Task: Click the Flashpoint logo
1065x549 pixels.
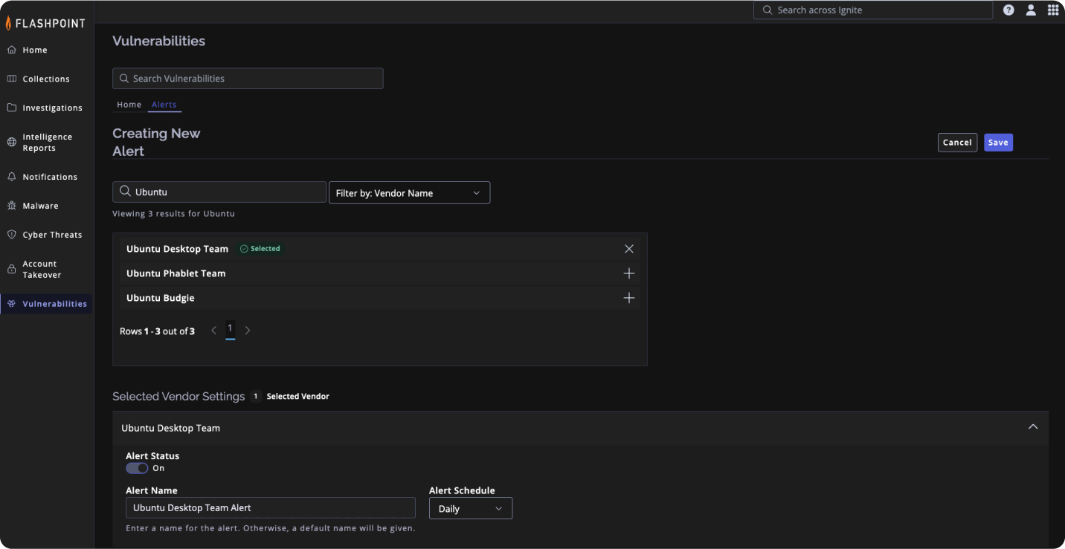Action: click(45, 23)
